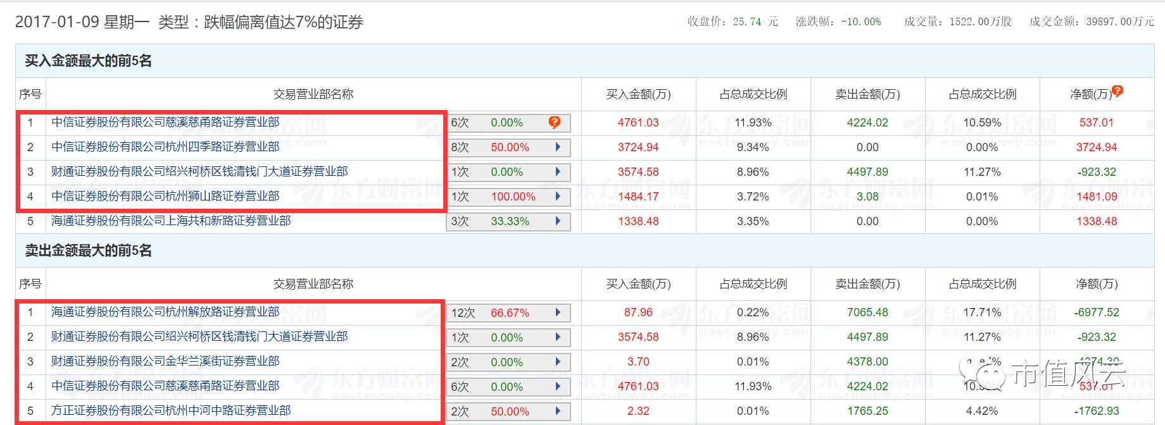Open 财通证券金华兰溪街证券营业部 link
The image size is (1165, 425).
click(165, 361)
